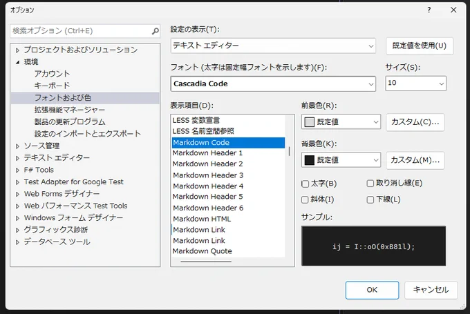Click the 表示項目 vertical scrollbar thumb
This screenshot has height=314, width=470.
[289, 151]
